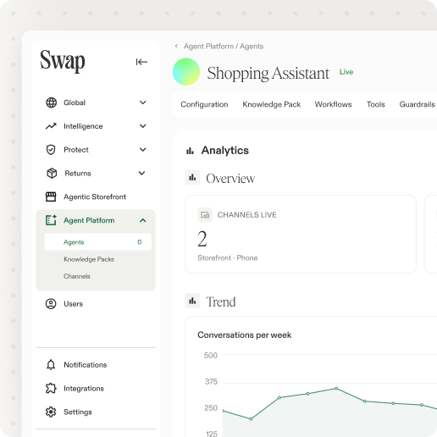Click the Users profile icon
The height and width of the screenshot is (437, 437).
coord(51,304)
